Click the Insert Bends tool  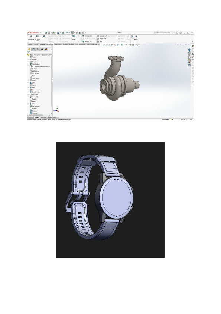click(136, 38)
